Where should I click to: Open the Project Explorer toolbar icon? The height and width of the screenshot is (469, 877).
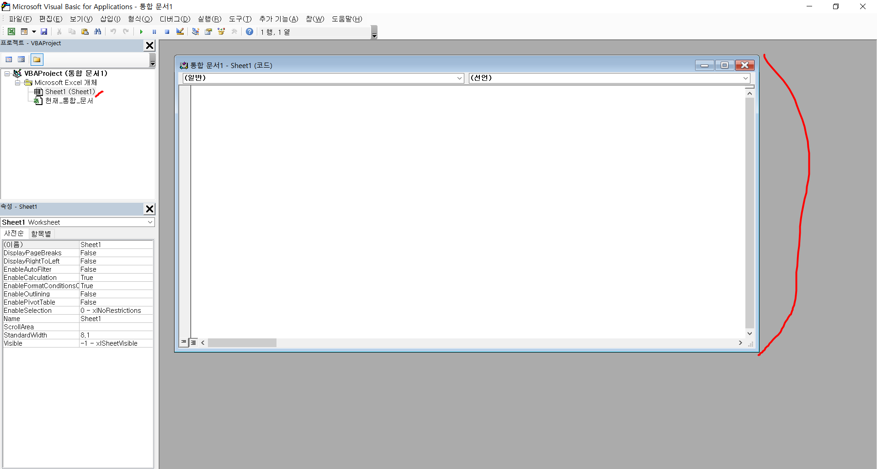[196, 32]
